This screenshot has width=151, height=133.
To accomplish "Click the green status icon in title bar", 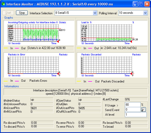I will [3, 4].
